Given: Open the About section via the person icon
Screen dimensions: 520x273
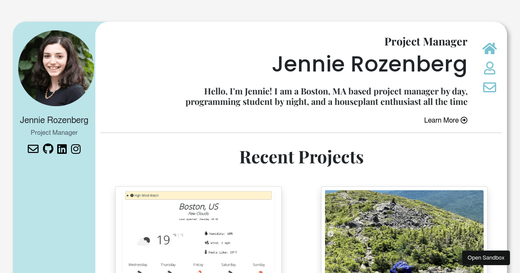Looking at the screenshot, I should click(x=489, y=68).
